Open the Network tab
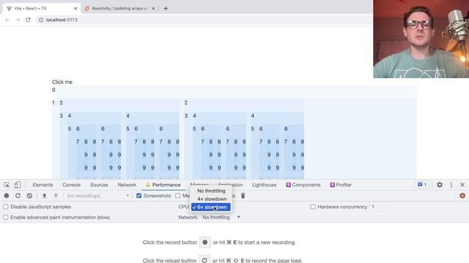The height and width of the screenshot is (263, 469). pyautogui.click(x=127, y=185)
